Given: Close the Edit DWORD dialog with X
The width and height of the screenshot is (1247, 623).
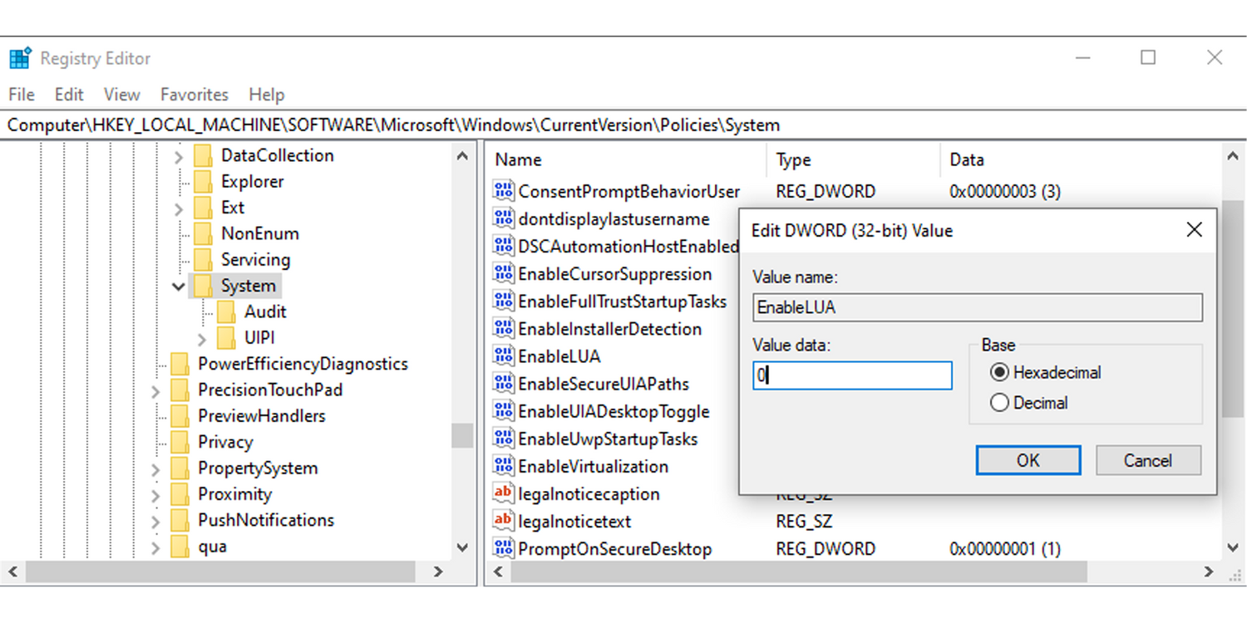Looking at the screenshot, I should pyautogui.click(x=1194, y=230).
